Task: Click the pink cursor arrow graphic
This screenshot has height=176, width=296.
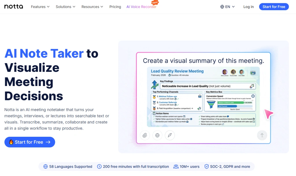Action: 269,114
